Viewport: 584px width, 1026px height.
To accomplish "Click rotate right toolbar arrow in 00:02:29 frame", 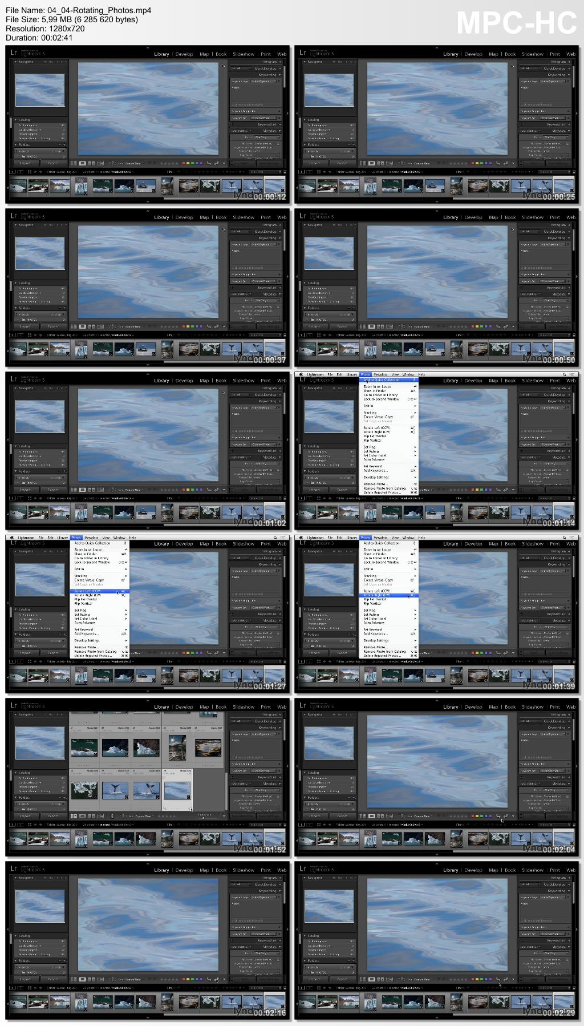I will coord(505,979).
